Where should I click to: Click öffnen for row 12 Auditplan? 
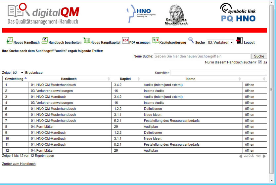pos(250,151)
